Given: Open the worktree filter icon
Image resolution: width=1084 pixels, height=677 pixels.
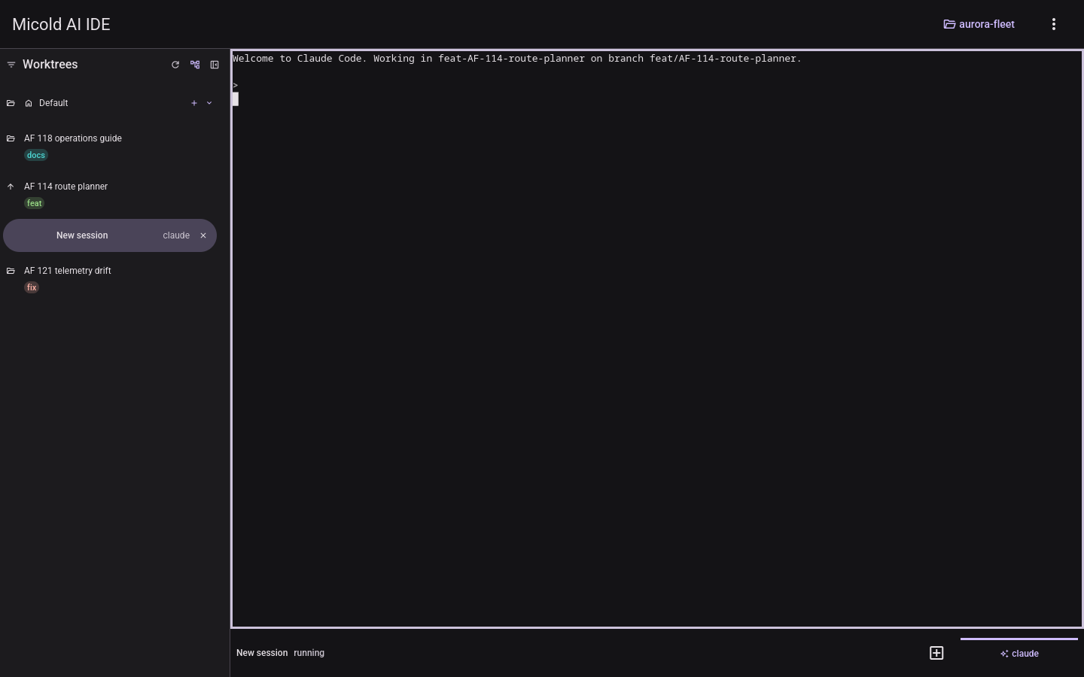Looking at the screenshot, I should 11,65.
